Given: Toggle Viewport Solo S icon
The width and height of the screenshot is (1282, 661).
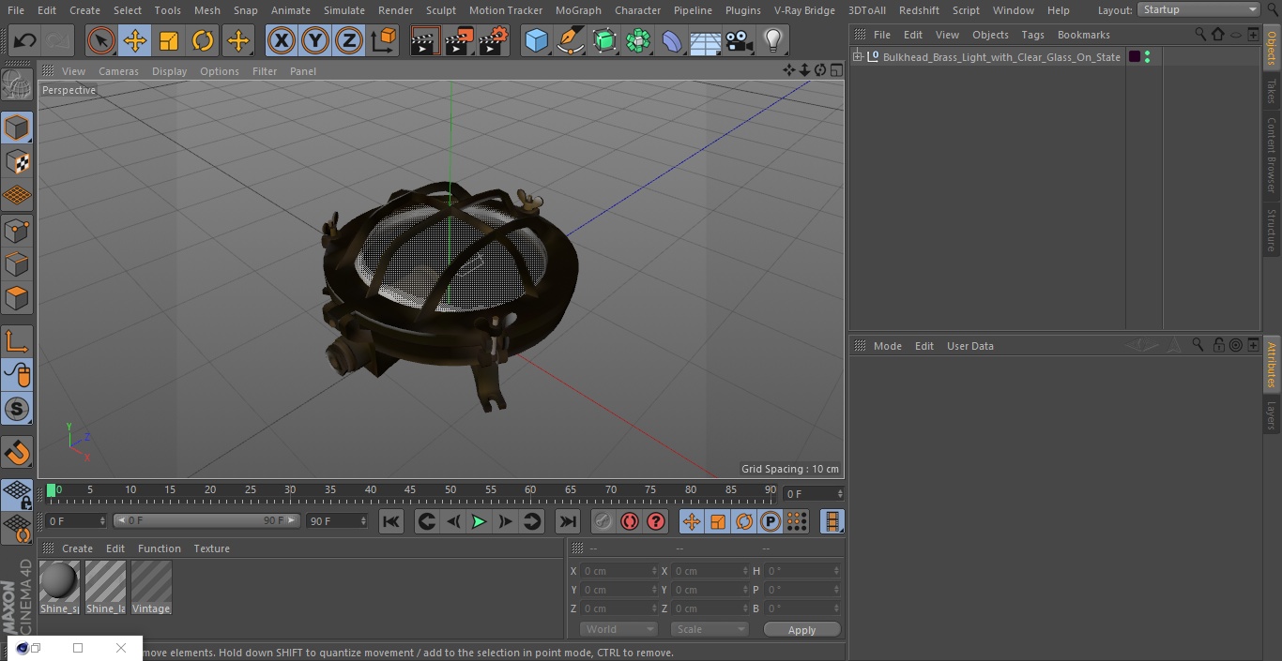Looking at the screenshot, I should (17, 409).
